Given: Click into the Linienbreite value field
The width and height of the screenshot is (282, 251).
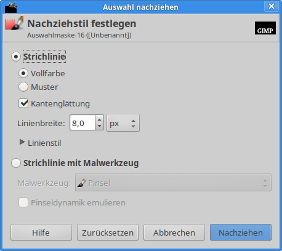Looking at the screenshot, I should (x=83, y=122).
